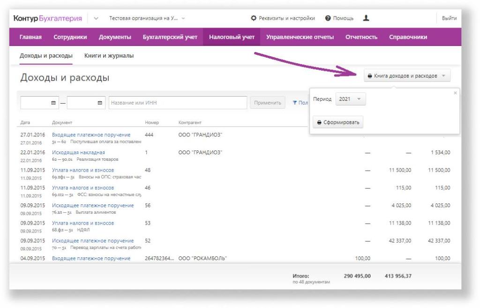480x308 pixels.
Task: Close the period popup panel
Action: (455, 93)
